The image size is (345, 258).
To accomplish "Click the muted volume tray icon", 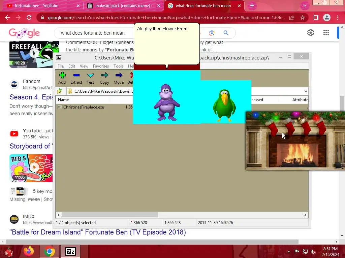I will pos(313,252).
